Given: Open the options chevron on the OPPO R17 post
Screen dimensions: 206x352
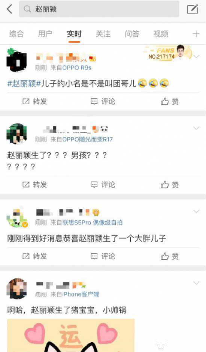Looking at the screenshot, I should (196, 128).
